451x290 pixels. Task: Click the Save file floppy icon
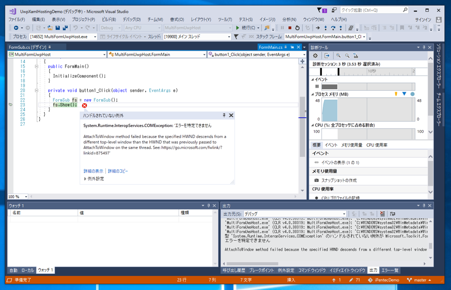[x=58, y=28]
